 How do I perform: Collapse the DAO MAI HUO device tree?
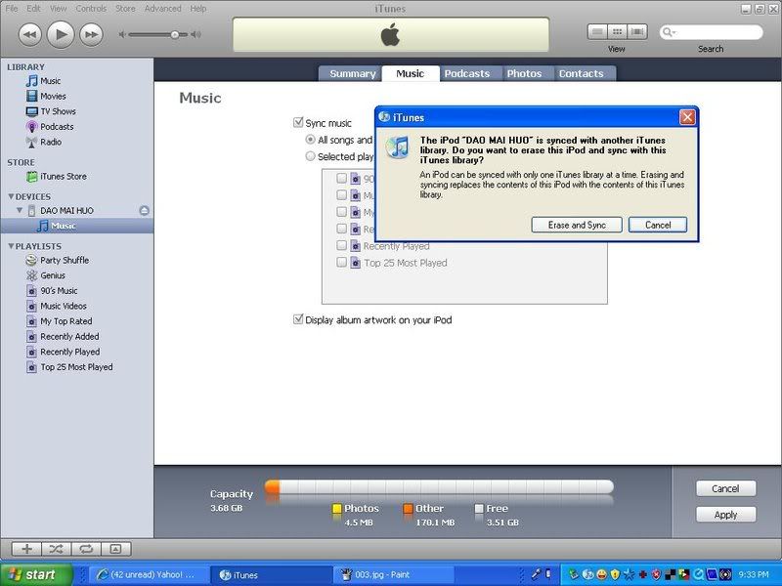coord(20,210)
